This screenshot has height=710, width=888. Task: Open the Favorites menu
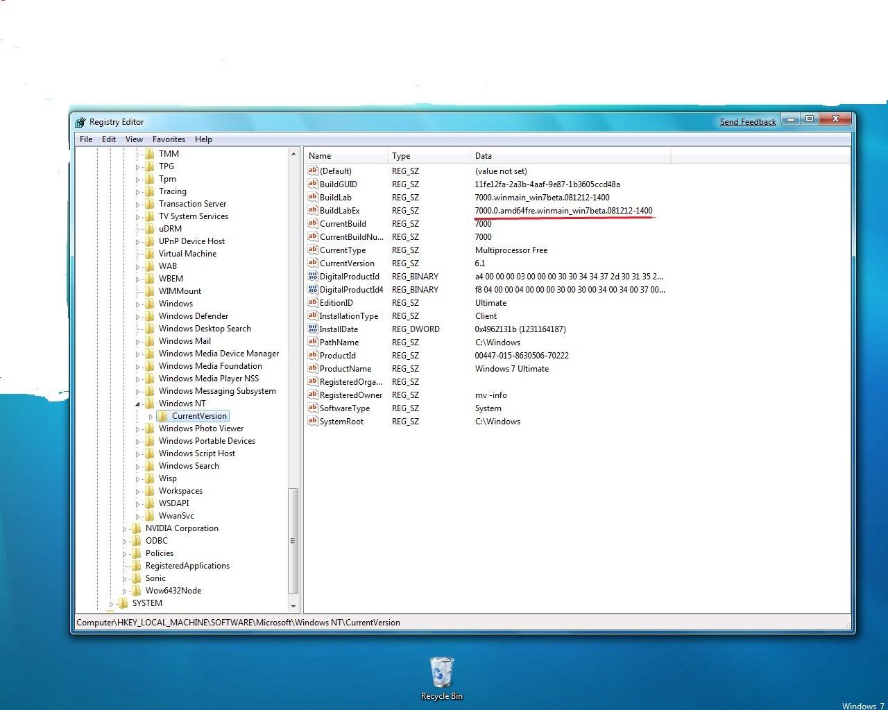[169, 139]
